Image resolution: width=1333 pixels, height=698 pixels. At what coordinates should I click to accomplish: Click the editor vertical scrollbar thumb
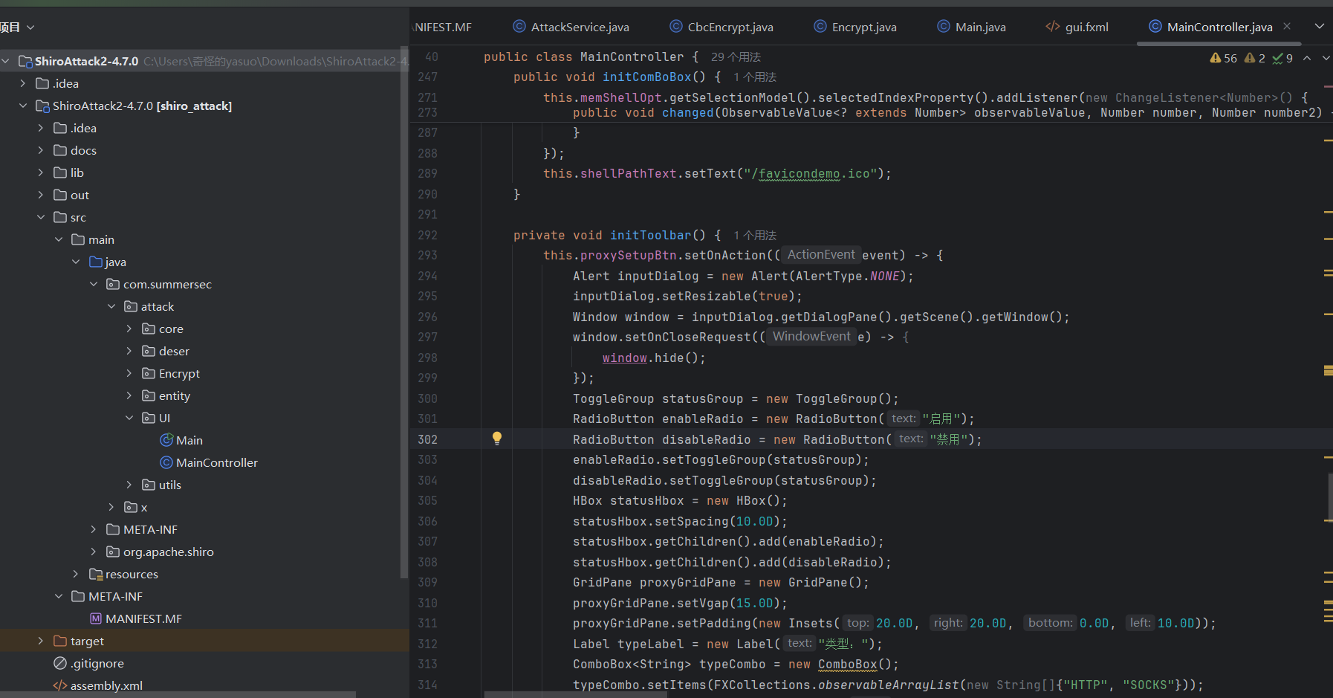point(1329,497)
